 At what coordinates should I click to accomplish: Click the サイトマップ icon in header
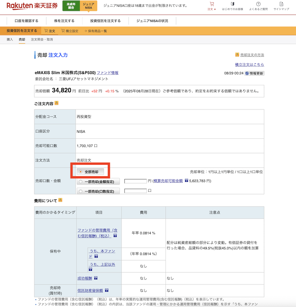click(x=281, y=5)
